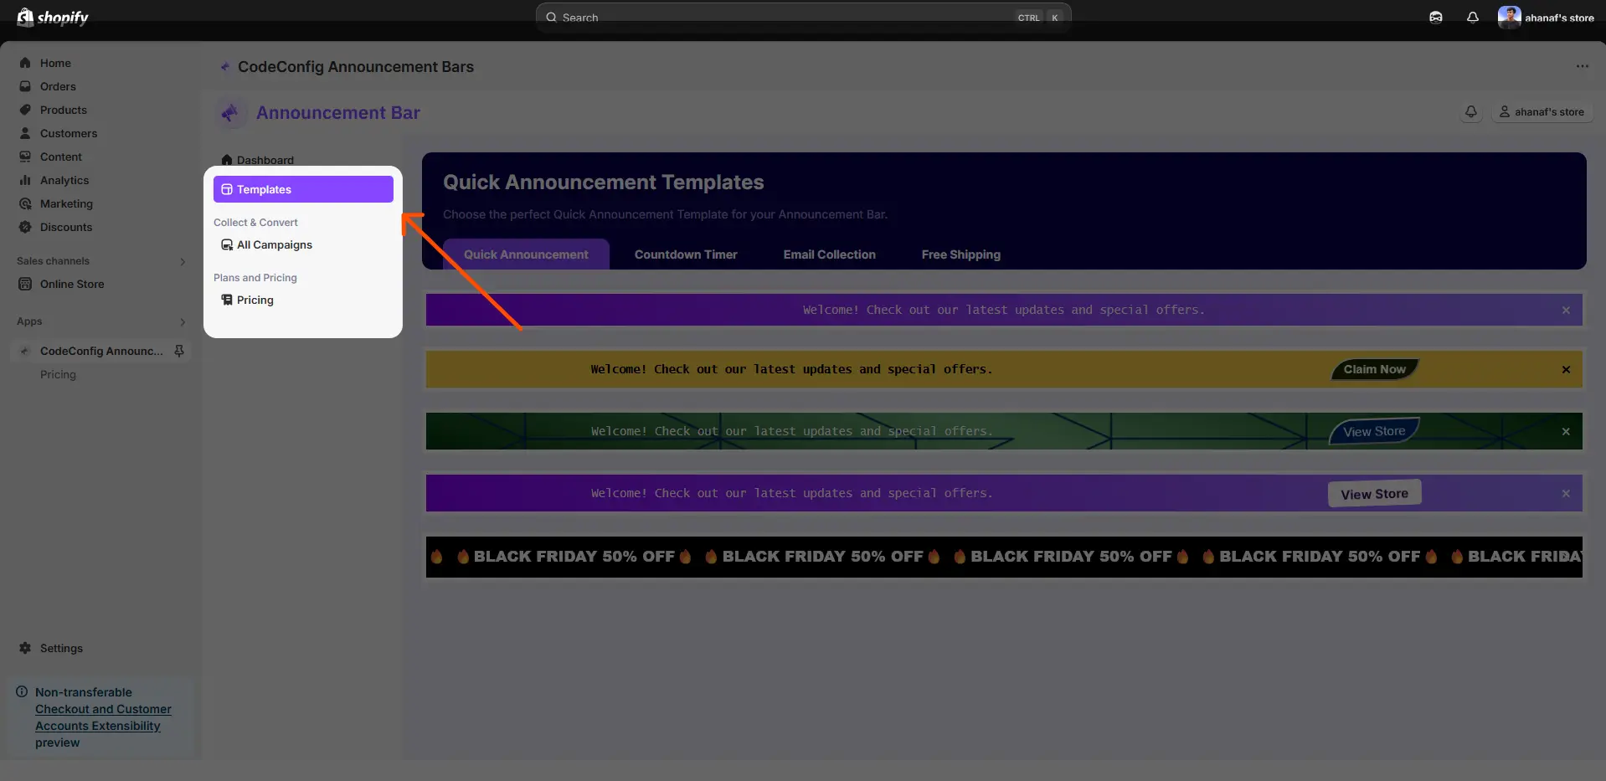Click the white View Store button
The height and width of the screenshot is (781, 1606).
coord(1375,494)
